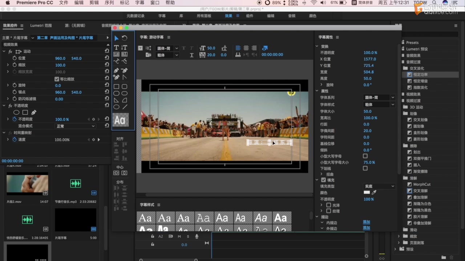Select the 交叉溶解 cross dissolve transition
The width and height of the screenshot is (465, 261).
(420, 191)
